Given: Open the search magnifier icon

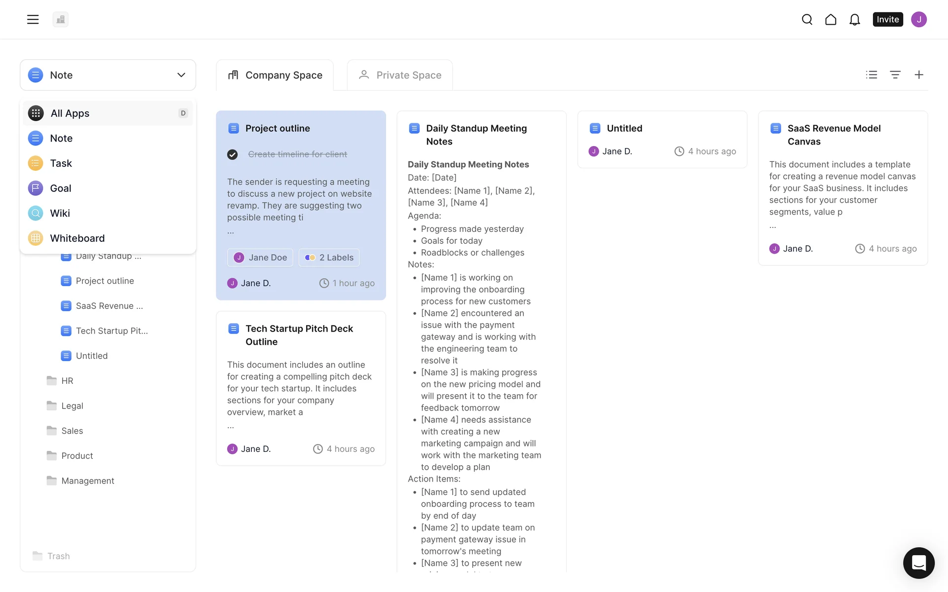Looking at the screenshot, I should coord(807,19).
